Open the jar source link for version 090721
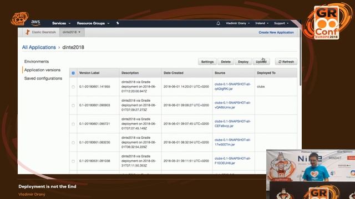 (x=232, y=124)
